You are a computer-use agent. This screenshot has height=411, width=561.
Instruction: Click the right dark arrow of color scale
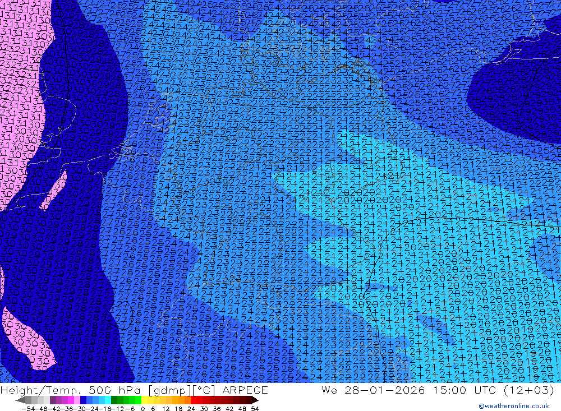tap(255, 400)
